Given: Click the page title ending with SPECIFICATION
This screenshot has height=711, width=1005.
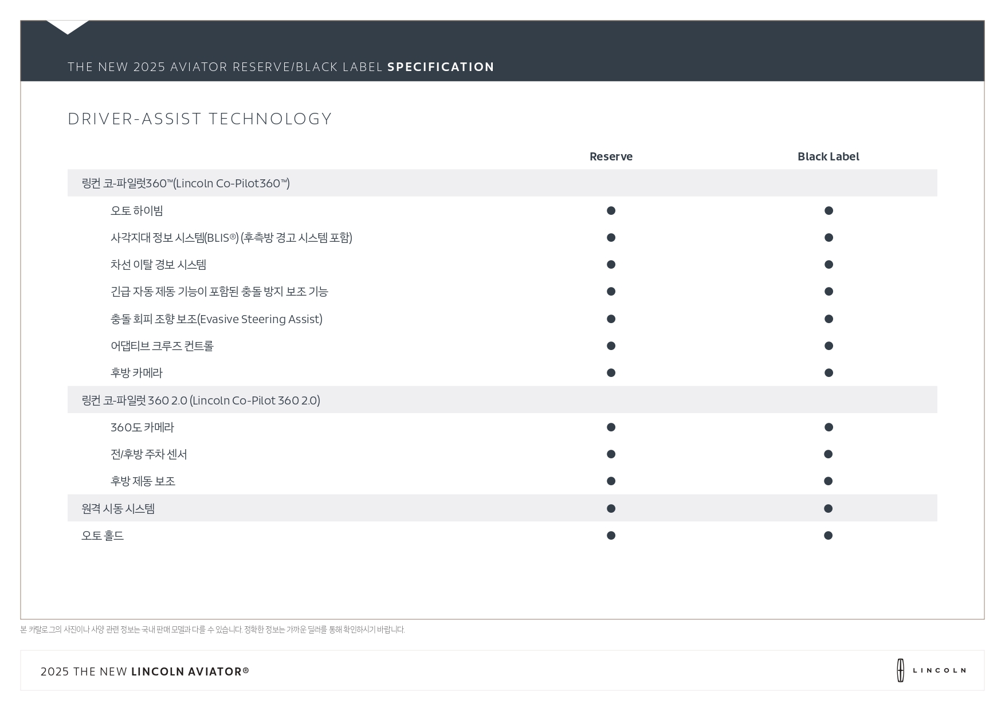Looking at the screenshot, I should point(281,67).
